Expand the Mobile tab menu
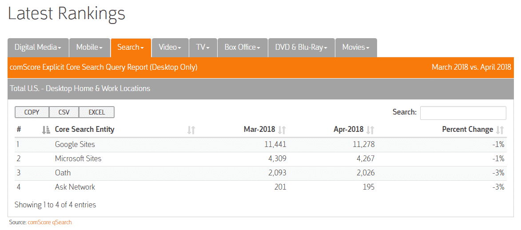The height and width of the screenshot is (230, 521). pos(89,48)
